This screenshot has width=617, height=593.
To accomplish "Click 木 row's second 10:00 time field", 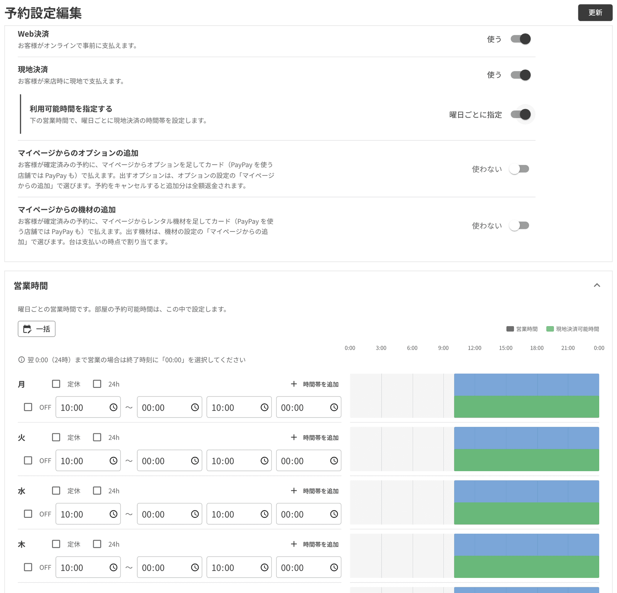I will pyautogui.click(x=239, y=567).
